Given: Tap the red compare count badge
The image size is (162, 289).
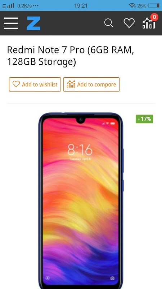Looking at the screenshot, I should tap(154, 17).
